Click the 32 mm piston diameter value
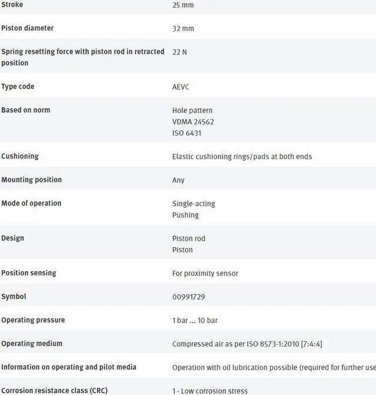 183,29
